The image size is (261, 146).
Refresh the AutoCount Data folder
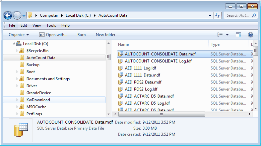pos(217,15)
